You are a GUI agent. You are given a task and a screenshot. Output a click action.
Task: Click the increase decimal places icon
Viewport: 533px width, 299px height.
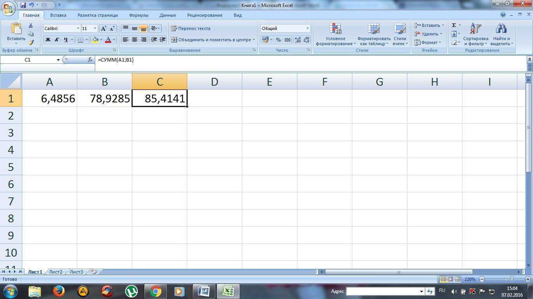pos(297,39)
